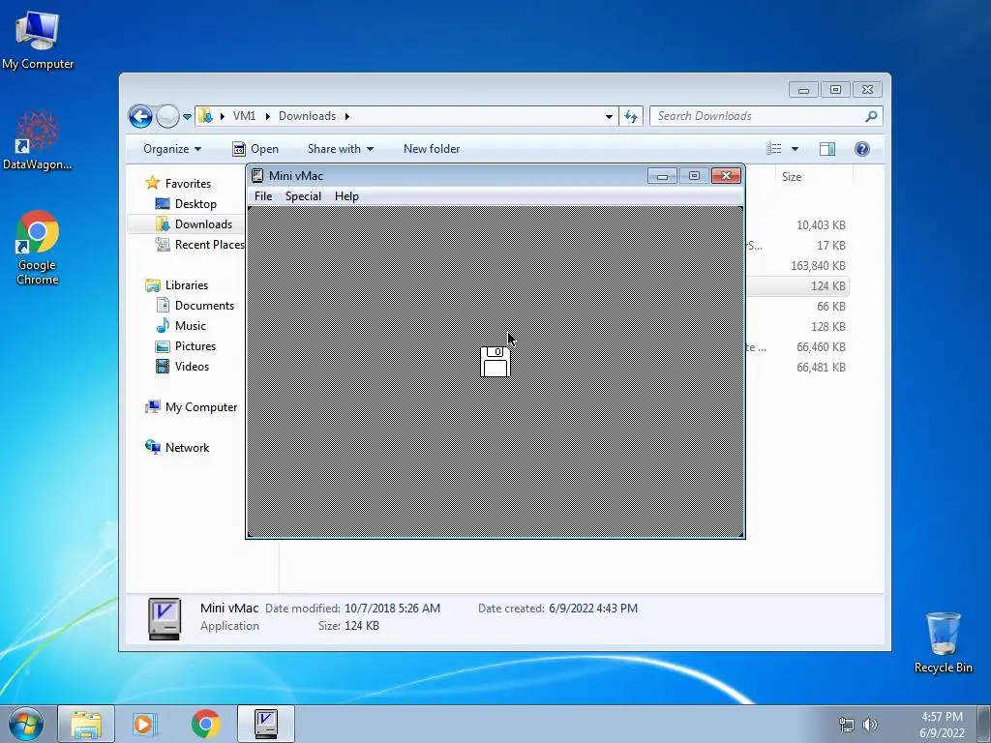
Task: Expand previous locations dropdown in address bar
Action: (x=609, y=116)
